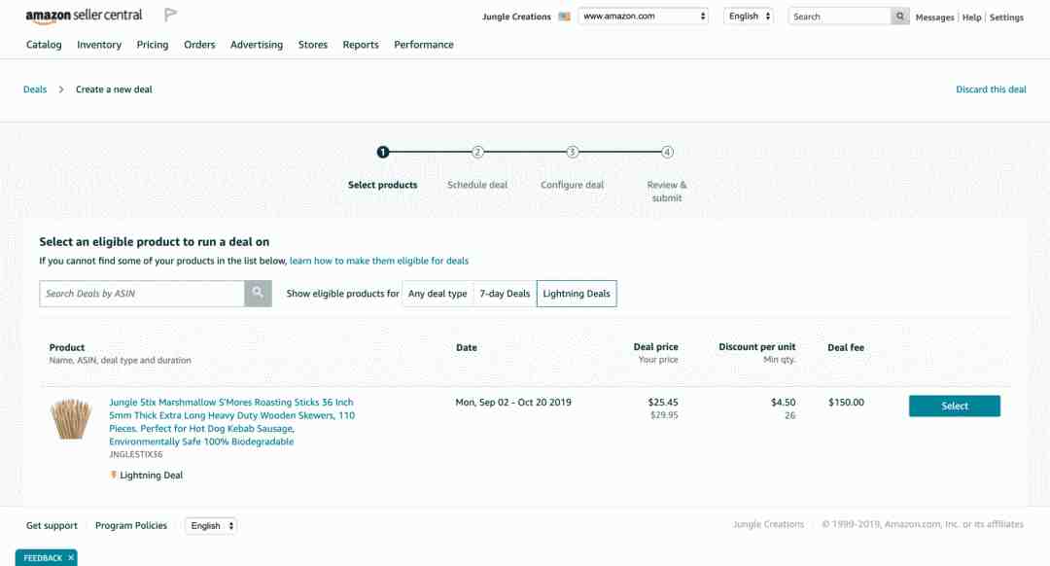Click the Create a new deal breadcrumb

point(114,89)
